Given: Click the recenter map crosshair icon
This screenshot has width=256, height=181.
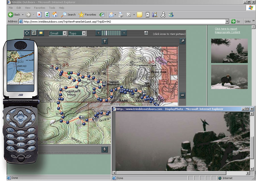Looking at the screenshot, I should click(x=27, y=33).
